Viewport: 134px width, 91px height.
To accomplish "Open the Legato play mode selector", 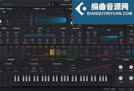I will pyautogui.click(x=113, y=89).
